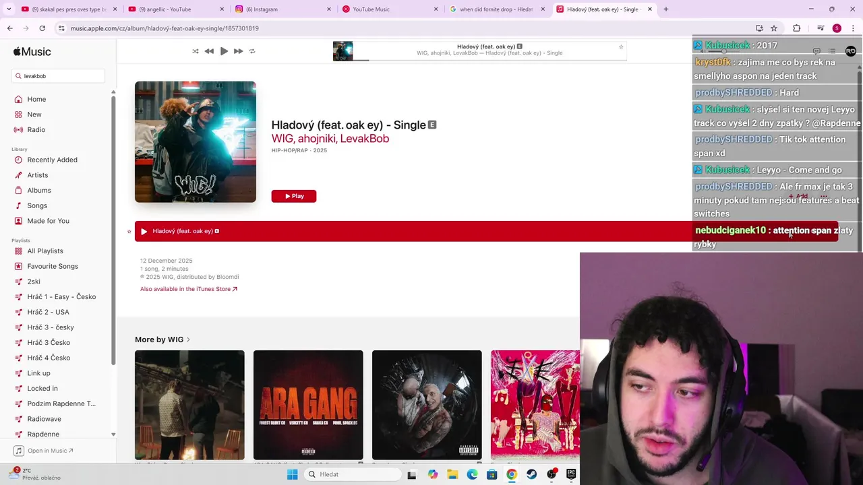Open playlist Hráč 1 - Easy - Česko
This screenshot has height=485, width=863.
[61, 296]
